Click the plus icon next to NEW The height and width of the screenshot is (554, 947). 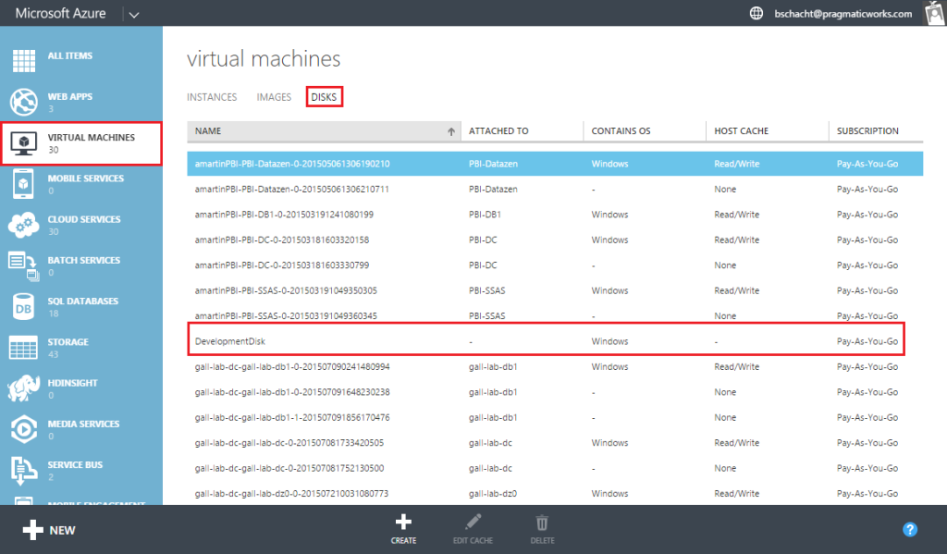click(32, 530)
